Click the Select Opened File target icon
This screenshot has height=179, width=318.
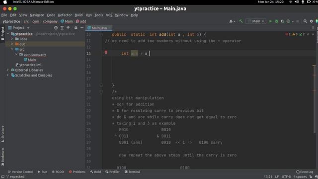click(56, 28)
